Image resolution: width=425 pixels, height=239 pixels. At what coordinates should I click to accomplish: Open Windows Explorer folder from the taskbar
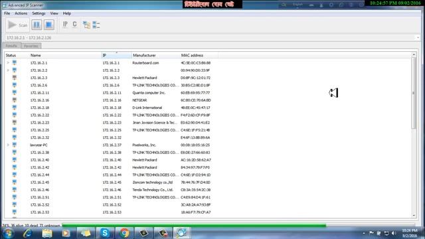pos(47,233)
